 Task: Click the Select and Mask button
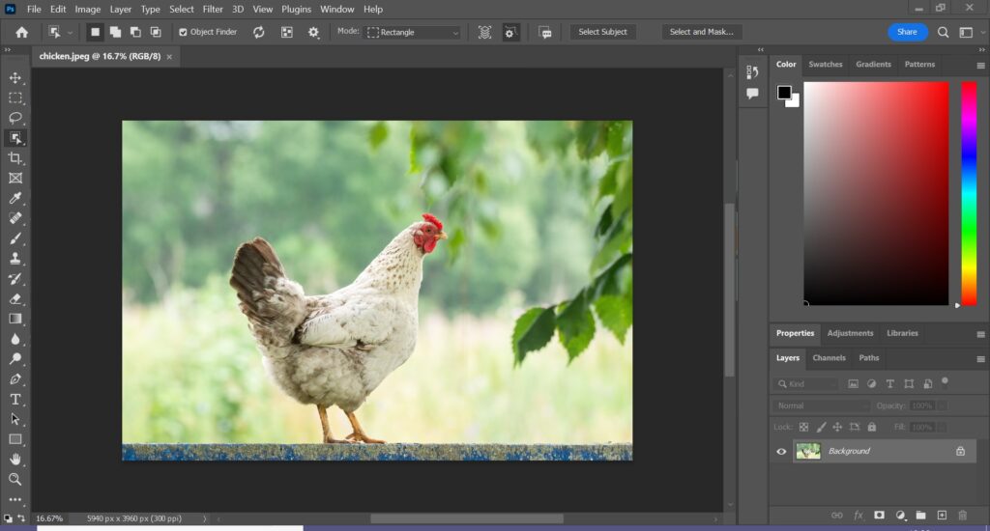pos(701,32)
